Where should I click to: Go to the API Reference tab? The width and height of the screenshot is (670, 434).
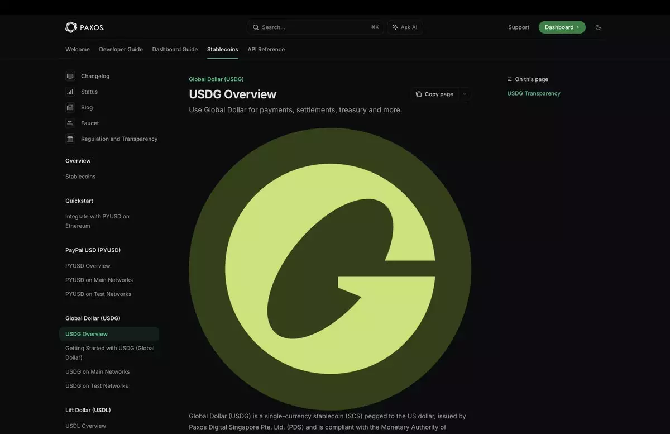point(266,50)
